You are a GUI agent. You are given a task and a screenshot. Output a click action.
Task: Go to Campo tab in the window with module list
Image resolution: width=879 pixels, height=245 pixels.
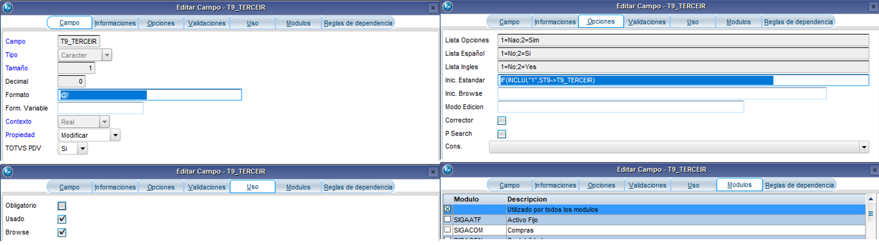(510, 185)
